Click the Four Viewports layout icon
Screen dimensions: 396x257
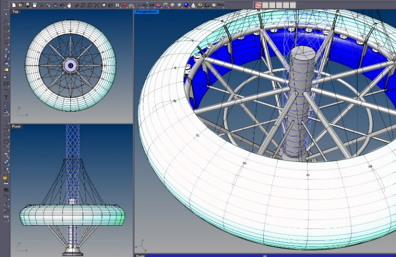117,5
